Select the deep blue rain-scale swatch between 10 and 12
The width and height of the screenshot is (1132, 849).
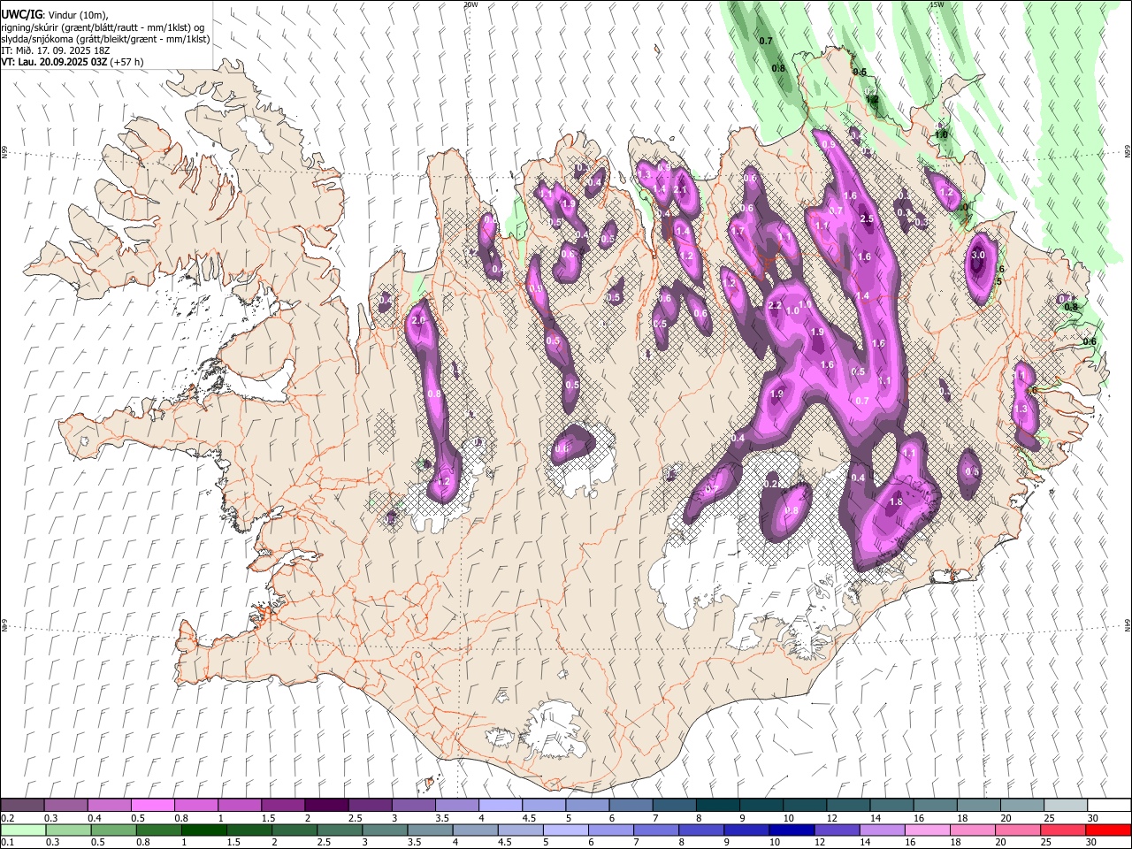(791, 830)
